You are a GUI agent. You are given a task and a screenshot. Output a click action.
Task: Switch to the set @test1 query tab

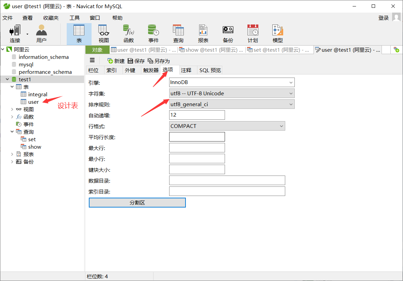278,50
